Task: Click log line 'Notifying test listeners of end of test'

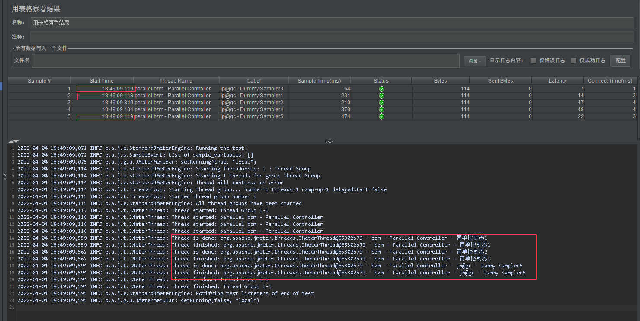Action: pyautogui.click(x=166, y=293)
